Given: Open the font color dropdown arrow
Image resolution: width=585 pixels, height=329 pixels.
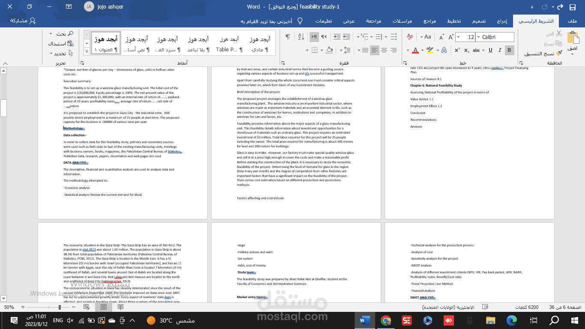Looking at the screenshot, I should pos(408,50).
